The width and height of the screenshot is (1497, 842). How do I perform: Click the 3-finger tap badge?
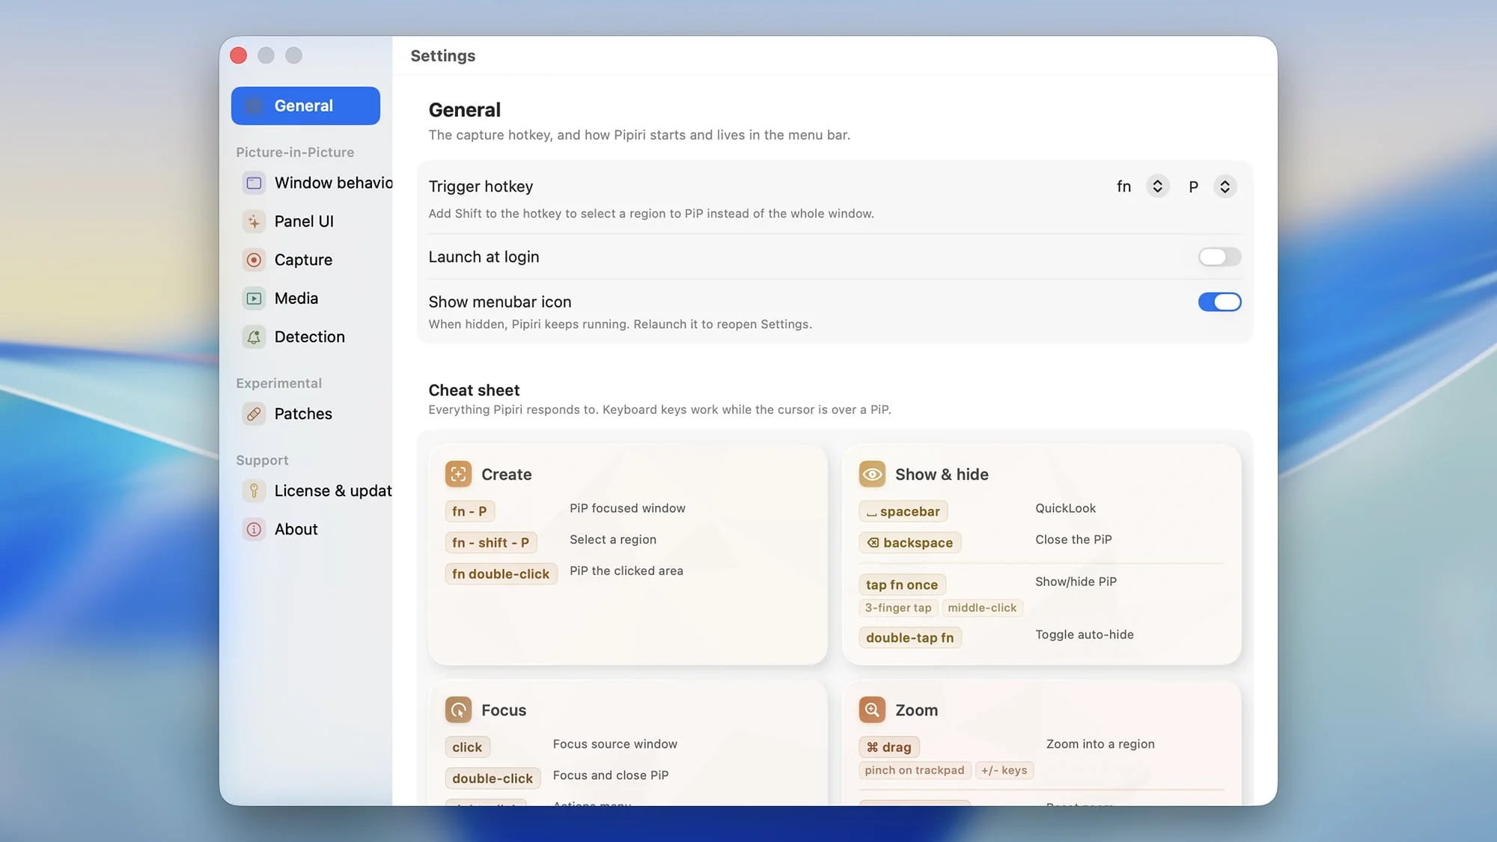898,608
